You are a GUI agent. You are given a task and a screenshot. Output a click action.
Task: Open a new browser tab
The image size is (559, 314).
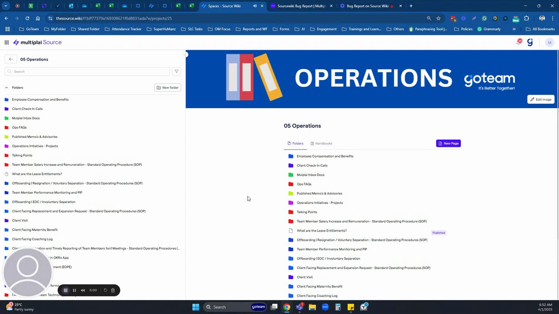[x=411, y=6]
